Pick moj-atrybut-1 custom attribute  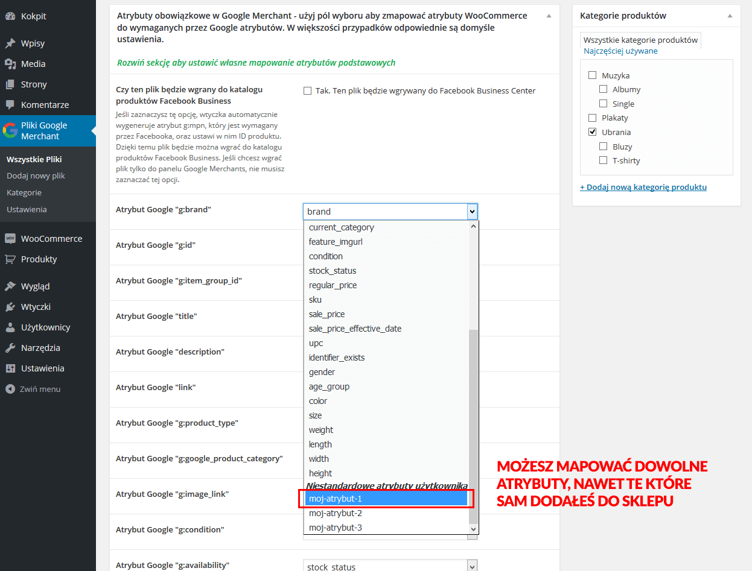[x=386, y=499]
